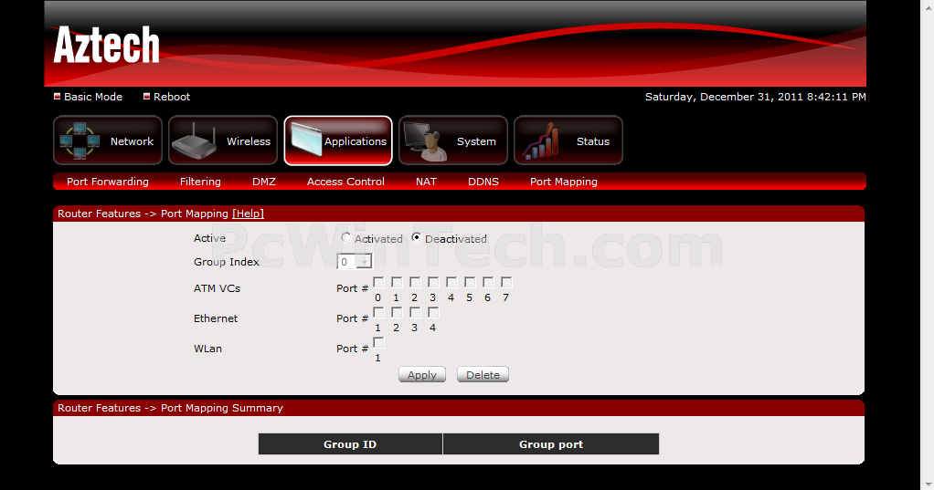Click the Applications window icon
Screen dimensions: 934x490
[306, 140]
